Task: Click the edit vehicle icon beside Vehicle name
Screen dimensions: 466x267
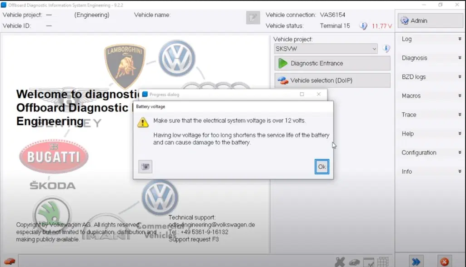Action: [x=253, y=18]
